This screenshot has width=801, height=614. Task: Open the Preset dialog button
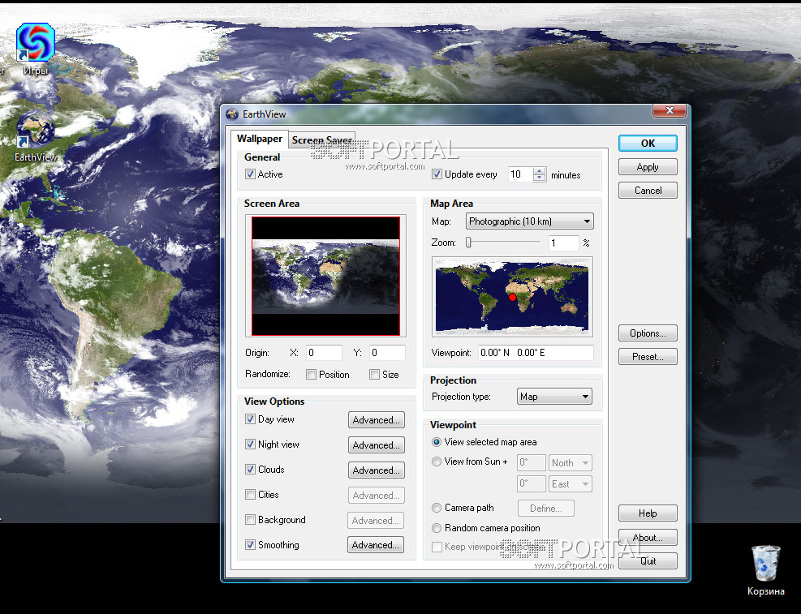[x=648, y=357]
